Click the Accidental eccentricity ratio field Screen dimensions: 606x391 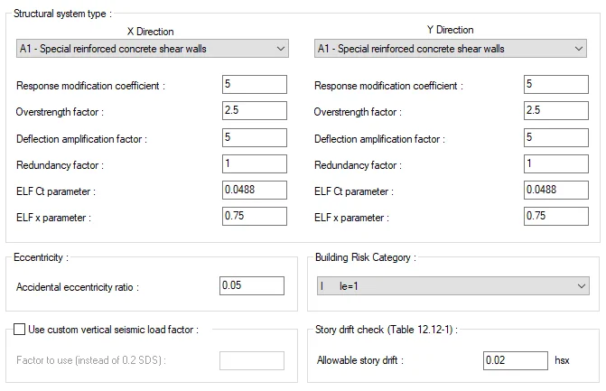click(x=252, y=286)
